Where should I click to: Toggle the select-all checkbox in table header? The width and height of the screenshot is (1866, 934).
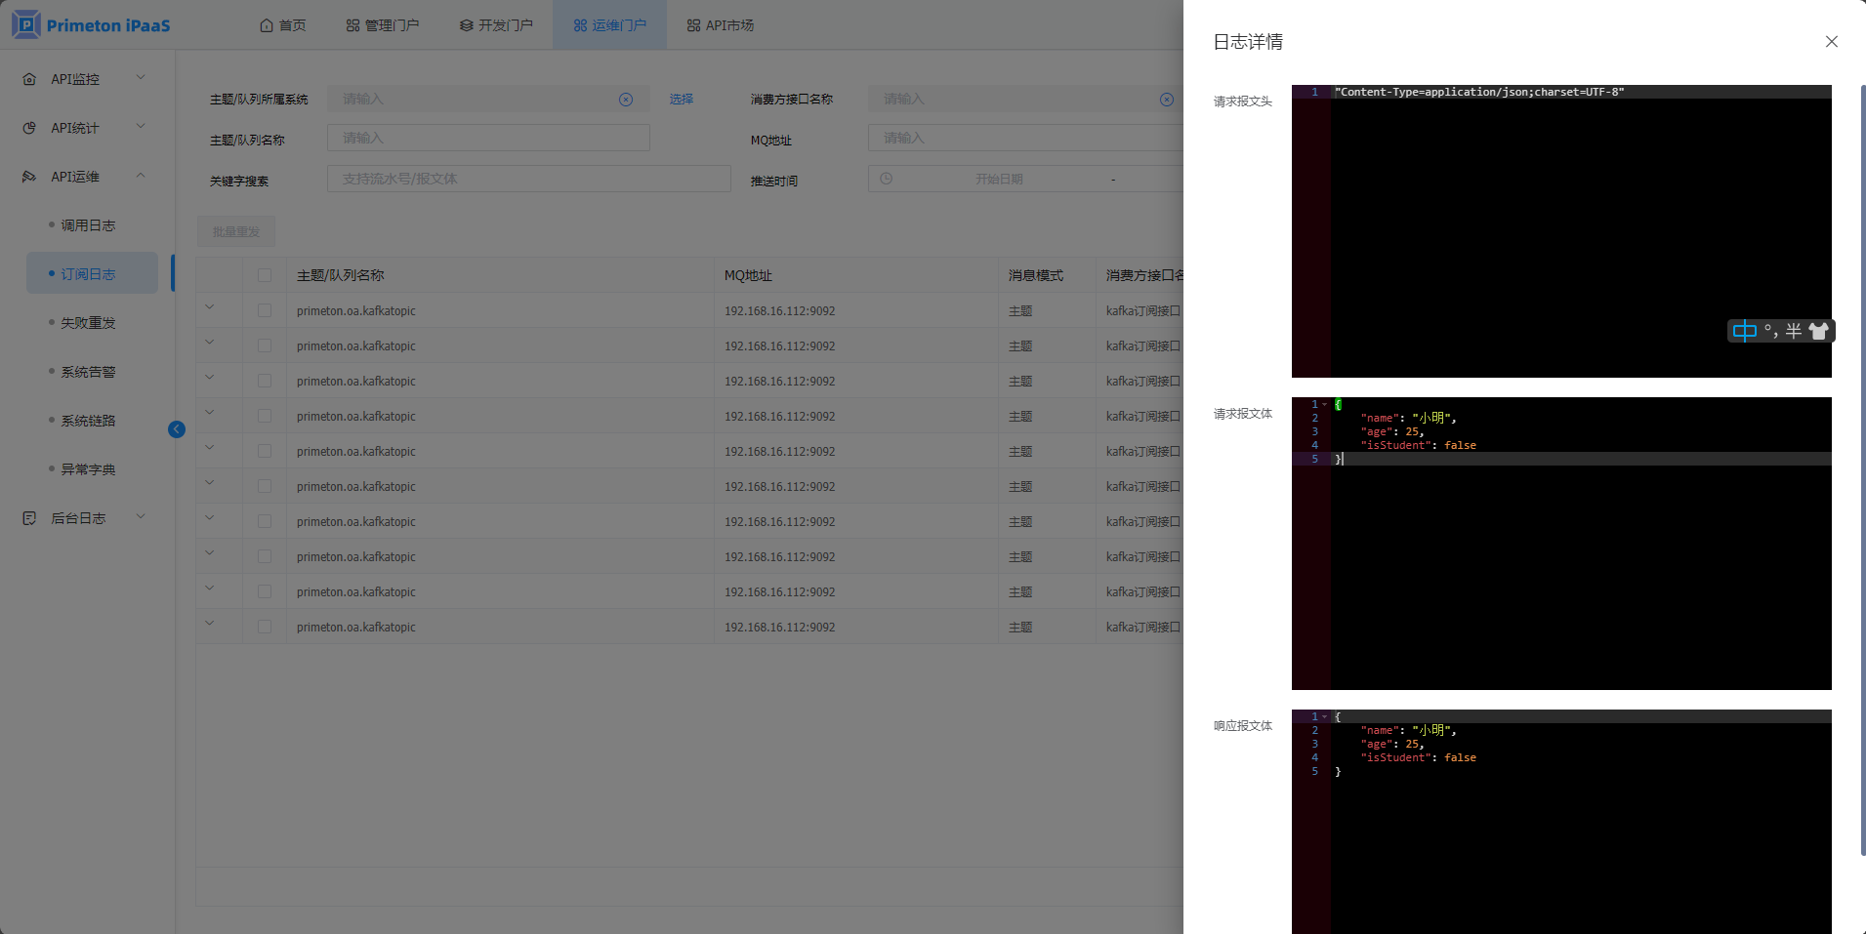[265, 275]
